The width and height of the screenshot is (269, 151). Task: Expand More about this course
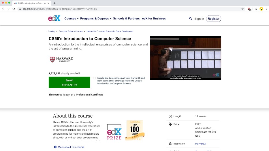point(71,147)
